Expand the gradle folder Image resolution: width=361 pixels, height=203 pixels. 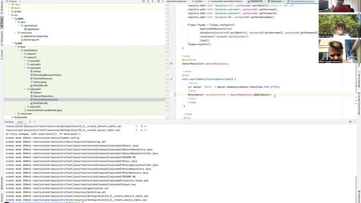(x=9, y=11)
